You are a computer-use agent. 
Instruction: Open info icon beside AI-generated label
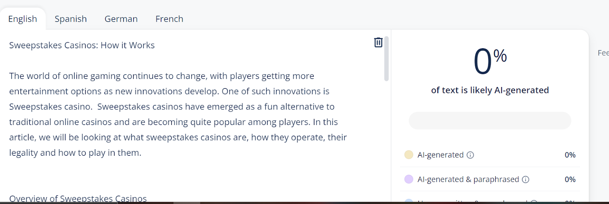tap(470, 155)
